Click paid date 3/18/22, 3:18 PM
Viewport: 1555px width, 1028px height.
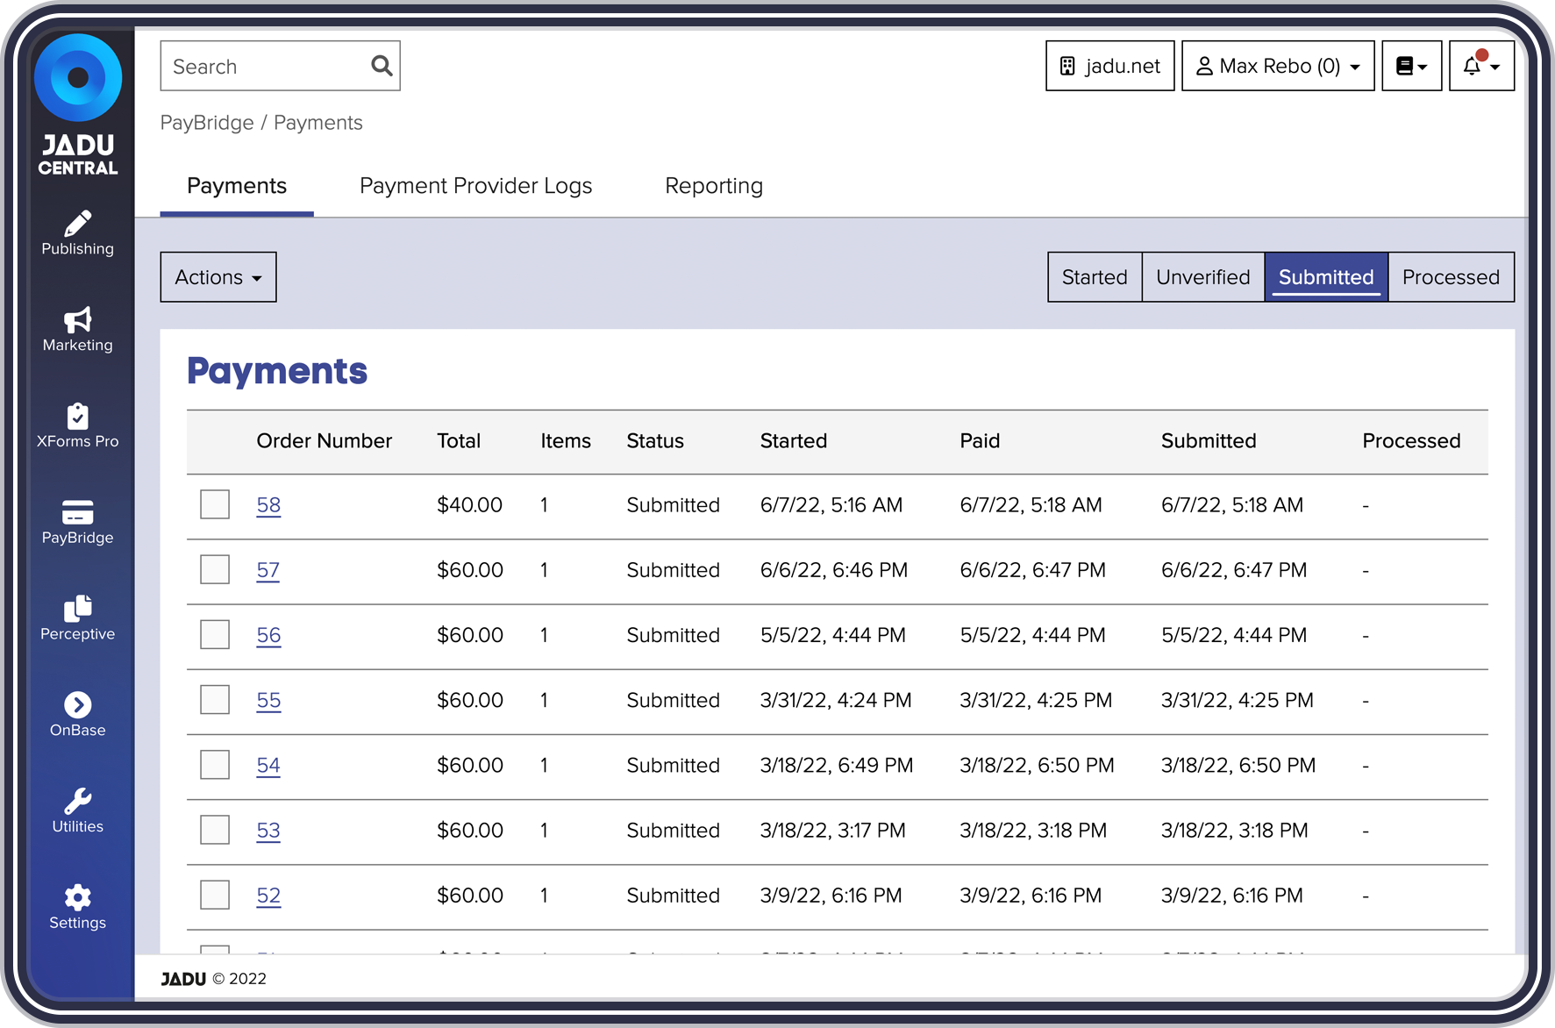[1033, 830]
